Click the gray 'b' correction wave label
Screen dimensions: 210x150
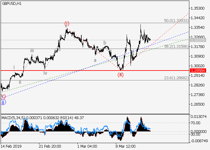105,43
